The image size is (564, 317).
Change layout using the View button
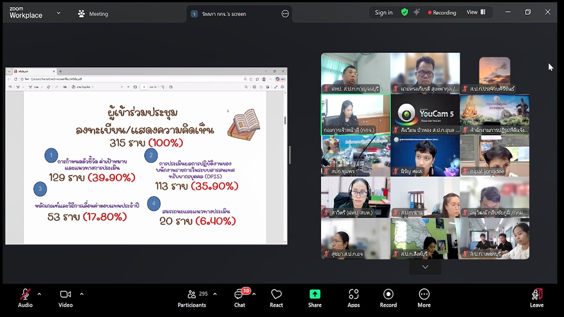(x=476, y=12)
